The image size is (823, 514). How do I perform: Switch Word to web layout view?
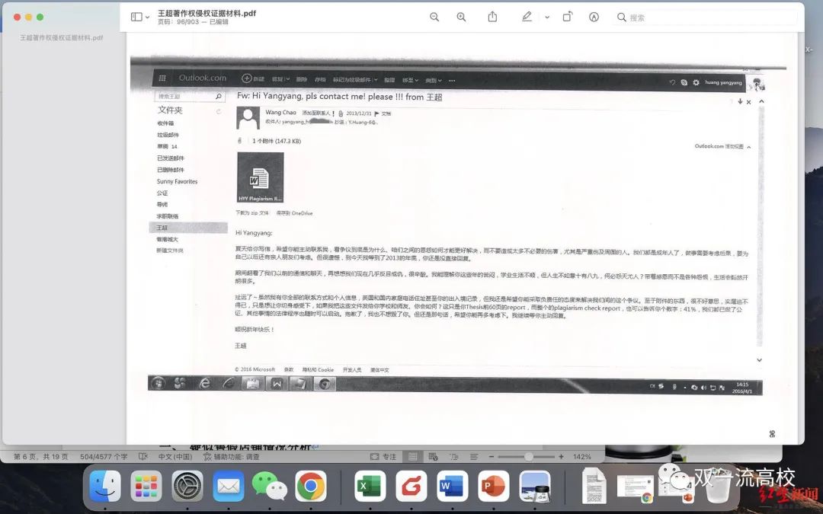tap(433, 457)
